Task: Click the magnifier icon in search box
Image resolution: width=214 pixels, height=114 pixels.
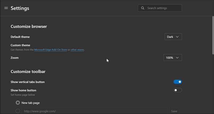Action: (x=143, y=8)
